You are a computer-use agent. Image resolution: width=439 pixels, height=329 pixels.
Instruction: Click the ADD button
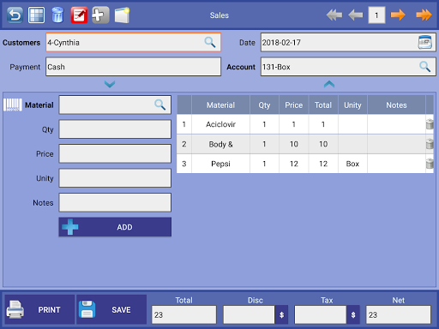pyautogui.click(x=115, y=227)
